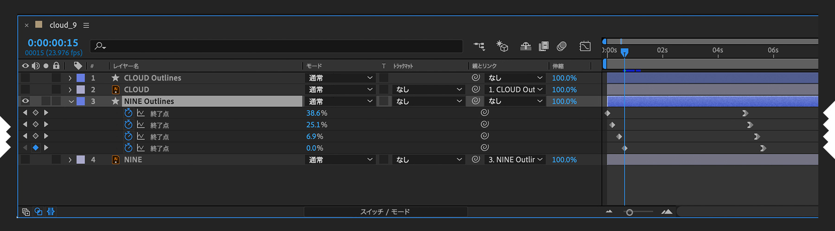Screen dimensions: 835x231
Task: Click the stopwatch on the 38.6% property
Action: click(128, 113)
